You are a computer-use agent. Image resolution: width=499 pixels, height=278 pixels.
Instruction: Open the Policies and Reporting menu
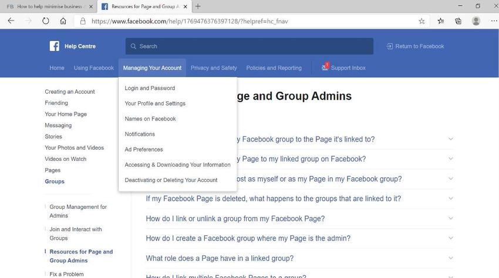(274, 68)
